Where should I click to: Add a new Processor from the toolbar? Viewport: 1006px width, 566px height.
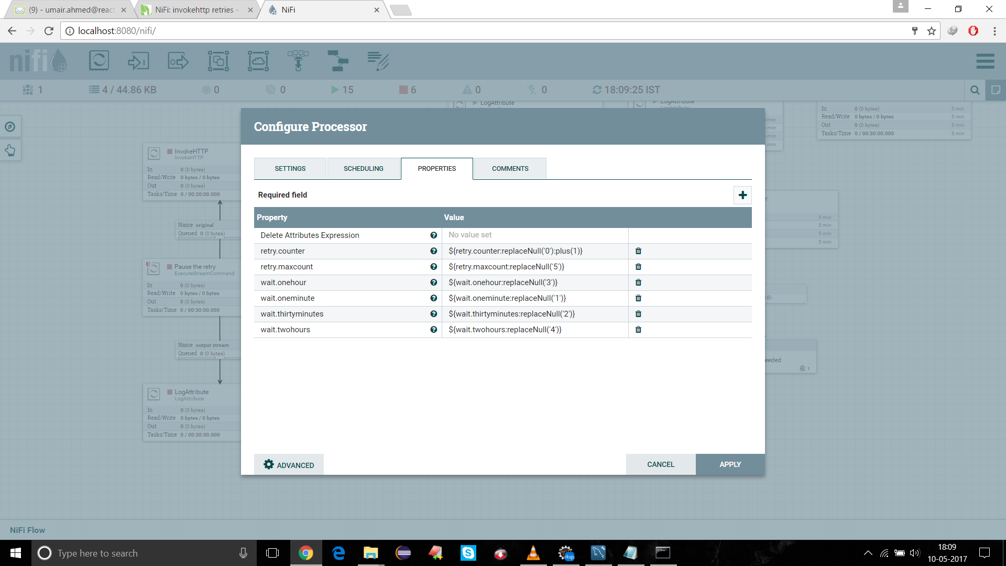click(x=99, y=61)
